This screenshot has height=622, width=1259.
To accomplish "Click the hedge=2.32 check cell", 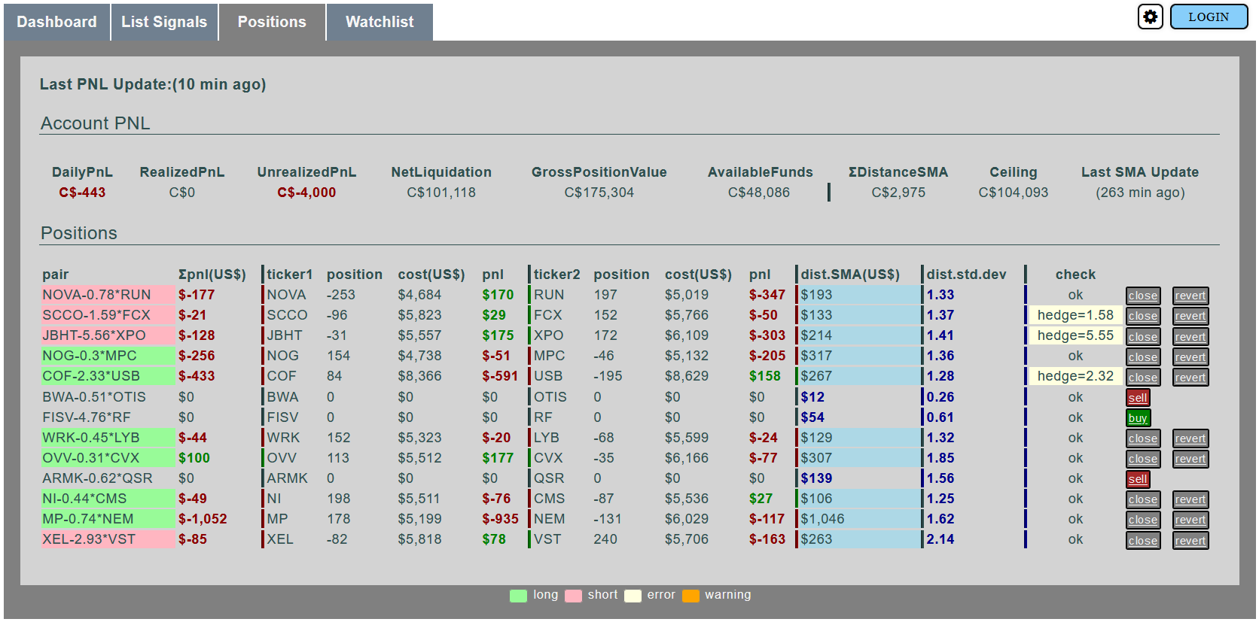I will (x=1075, y=376).
